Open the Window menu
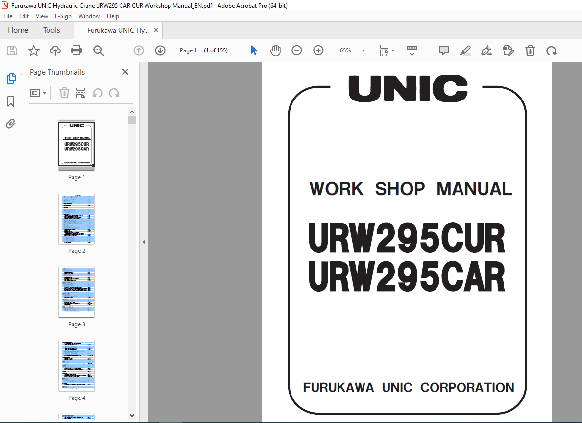Image resolution: width=582 pixels, height=423 pixels. 89,16
